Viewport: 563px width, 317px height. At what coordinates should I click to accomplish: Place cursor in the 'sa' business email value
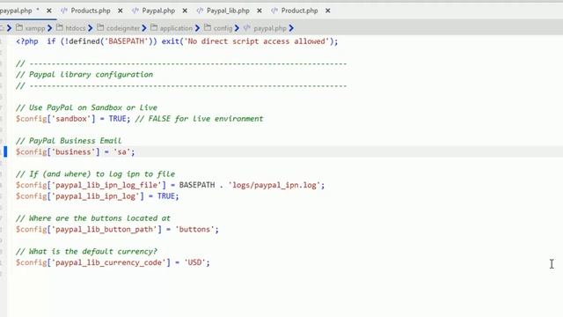tap(122, 151)
